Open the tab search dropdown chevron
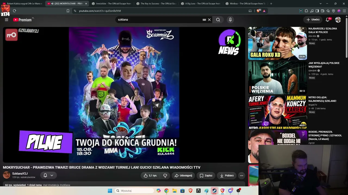Image resolution: width=348 pixels, height=195 pixels. tap(321, 4)
